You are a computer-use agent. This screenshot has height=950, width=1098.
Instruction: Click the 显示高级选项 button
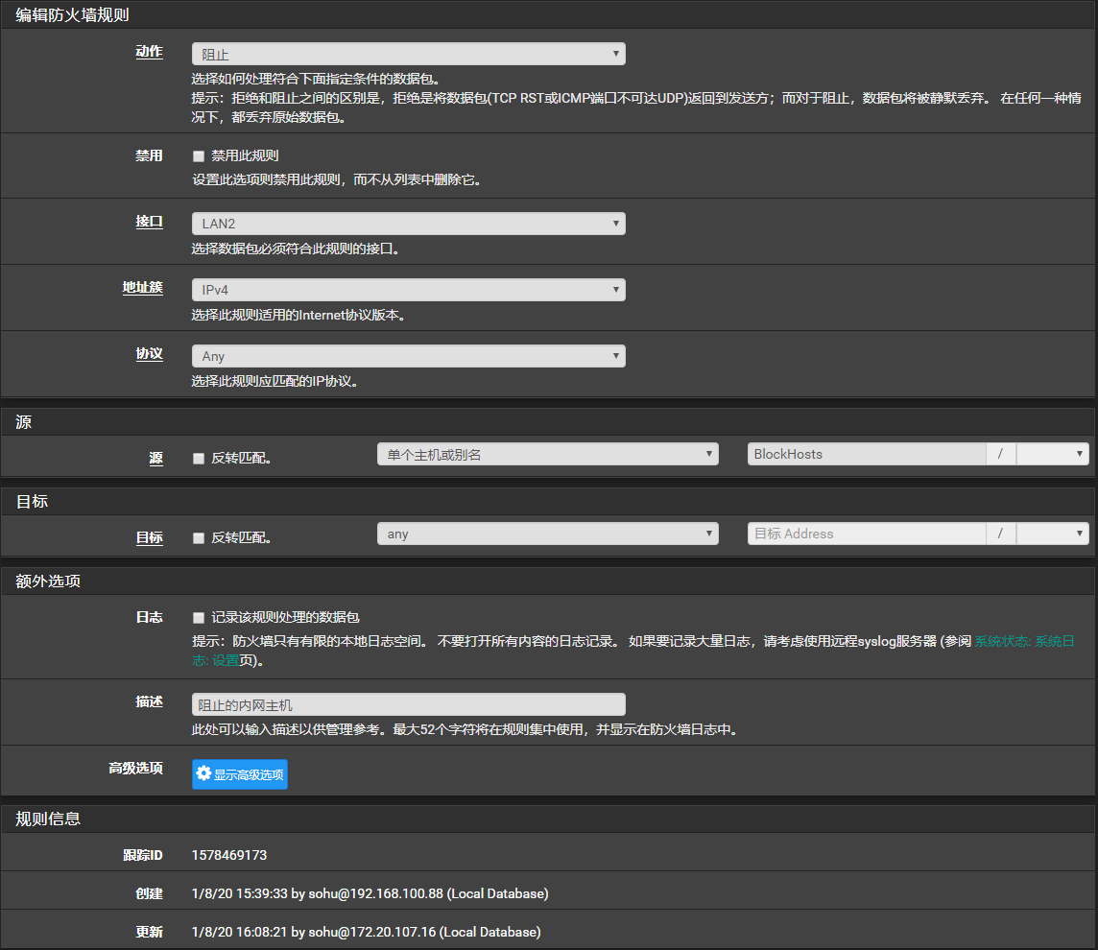click(x=240, y=774)
